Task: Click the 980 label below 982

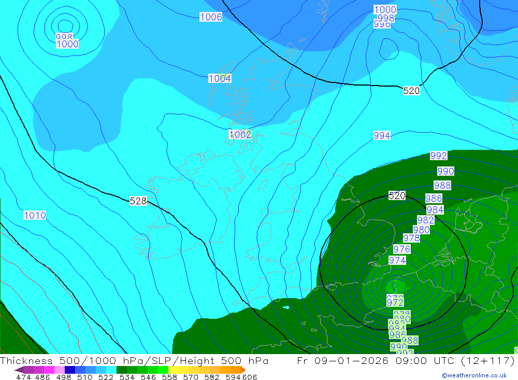Action: [x=421, y=230]
